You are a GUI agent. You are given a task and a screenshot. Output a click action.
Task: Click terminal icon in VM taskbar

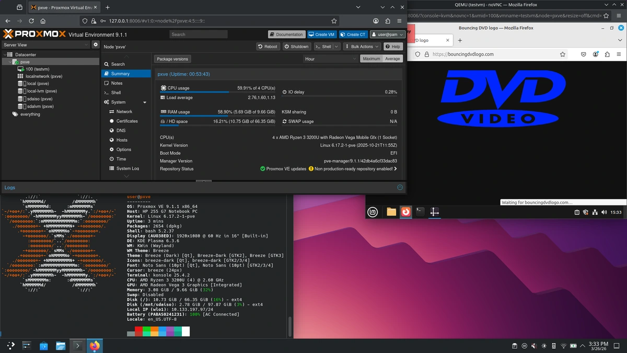point(420,212)
